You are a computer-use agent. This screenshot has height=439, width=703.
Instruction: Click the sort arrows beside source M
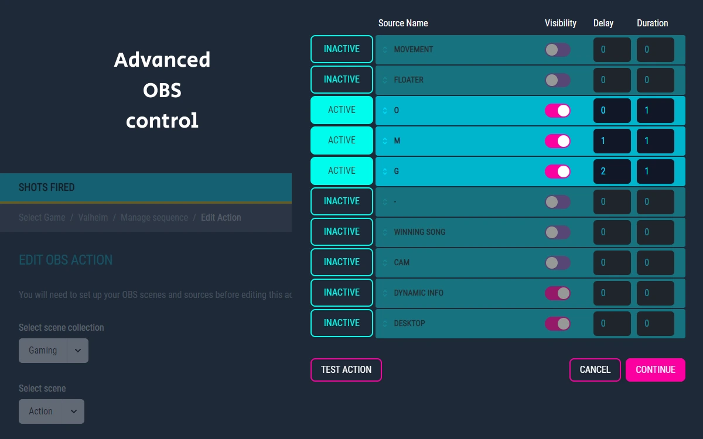(385, 141)
